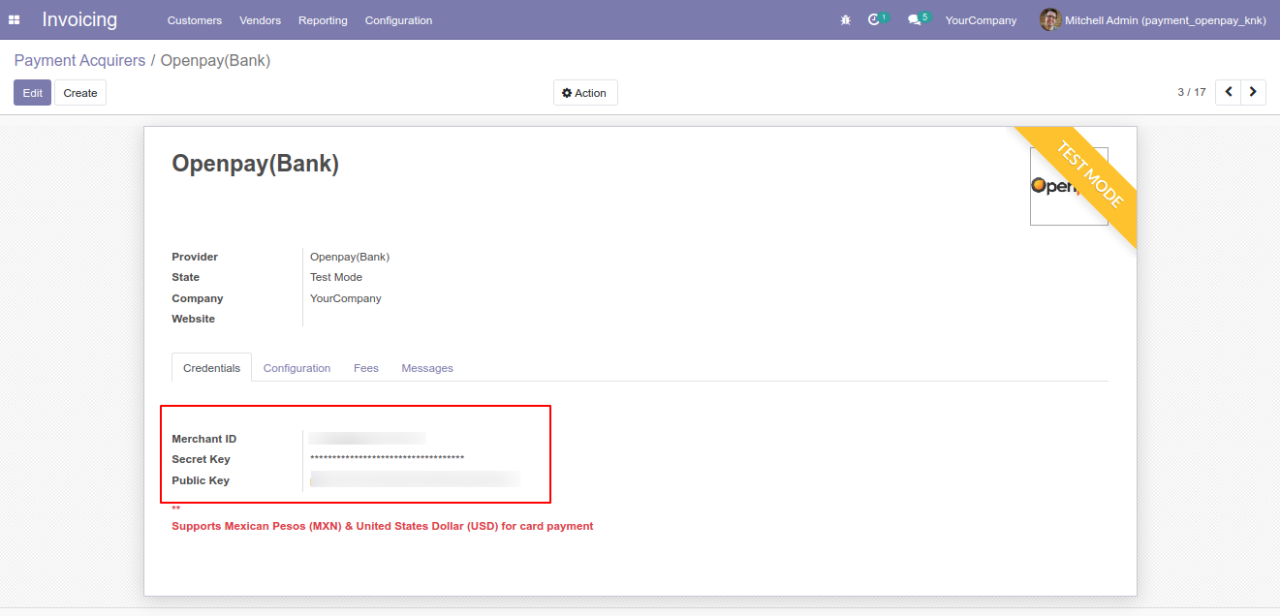1280x616 pixels.
Task: Open the Mitchell Admin user menu
Action: point(1153,19)
